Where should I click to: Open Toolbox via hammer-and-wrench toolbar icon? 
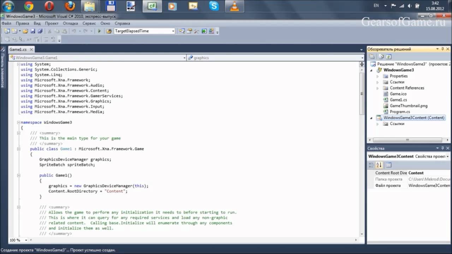pos(196,31)
